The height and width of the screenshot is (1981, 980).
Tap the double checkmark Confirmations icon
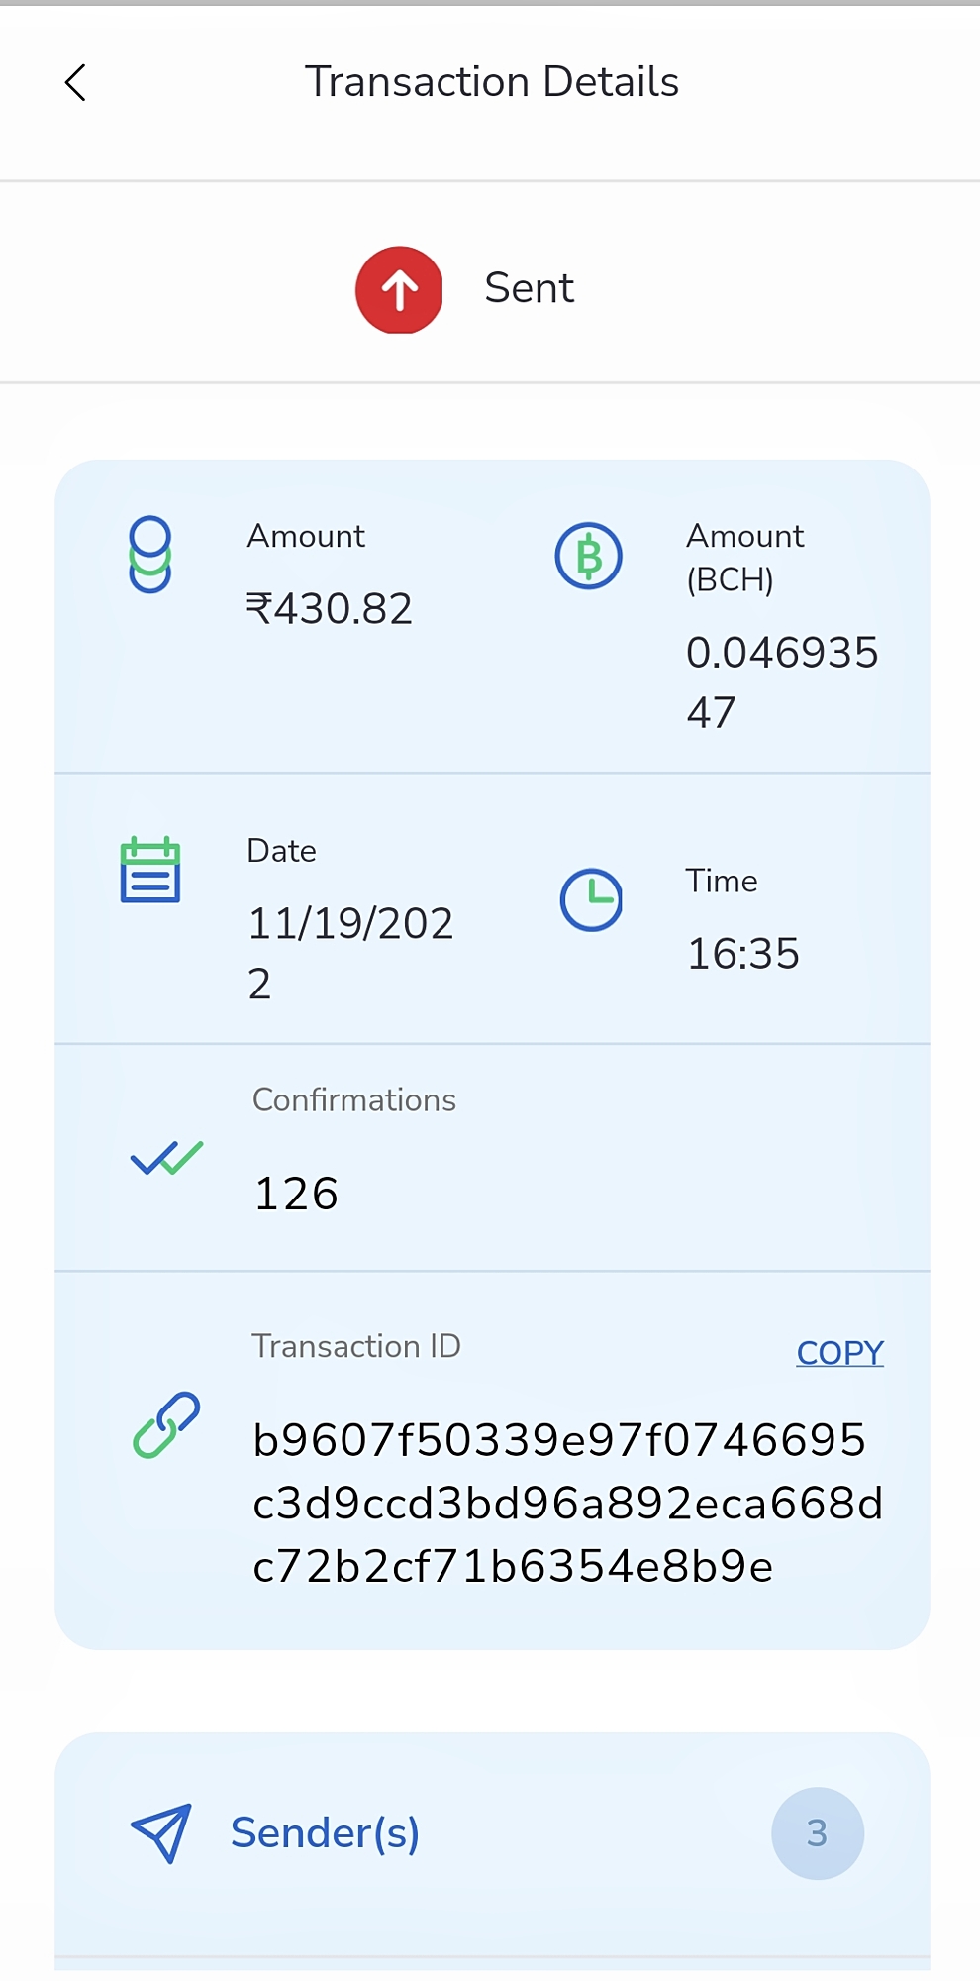166,1157
